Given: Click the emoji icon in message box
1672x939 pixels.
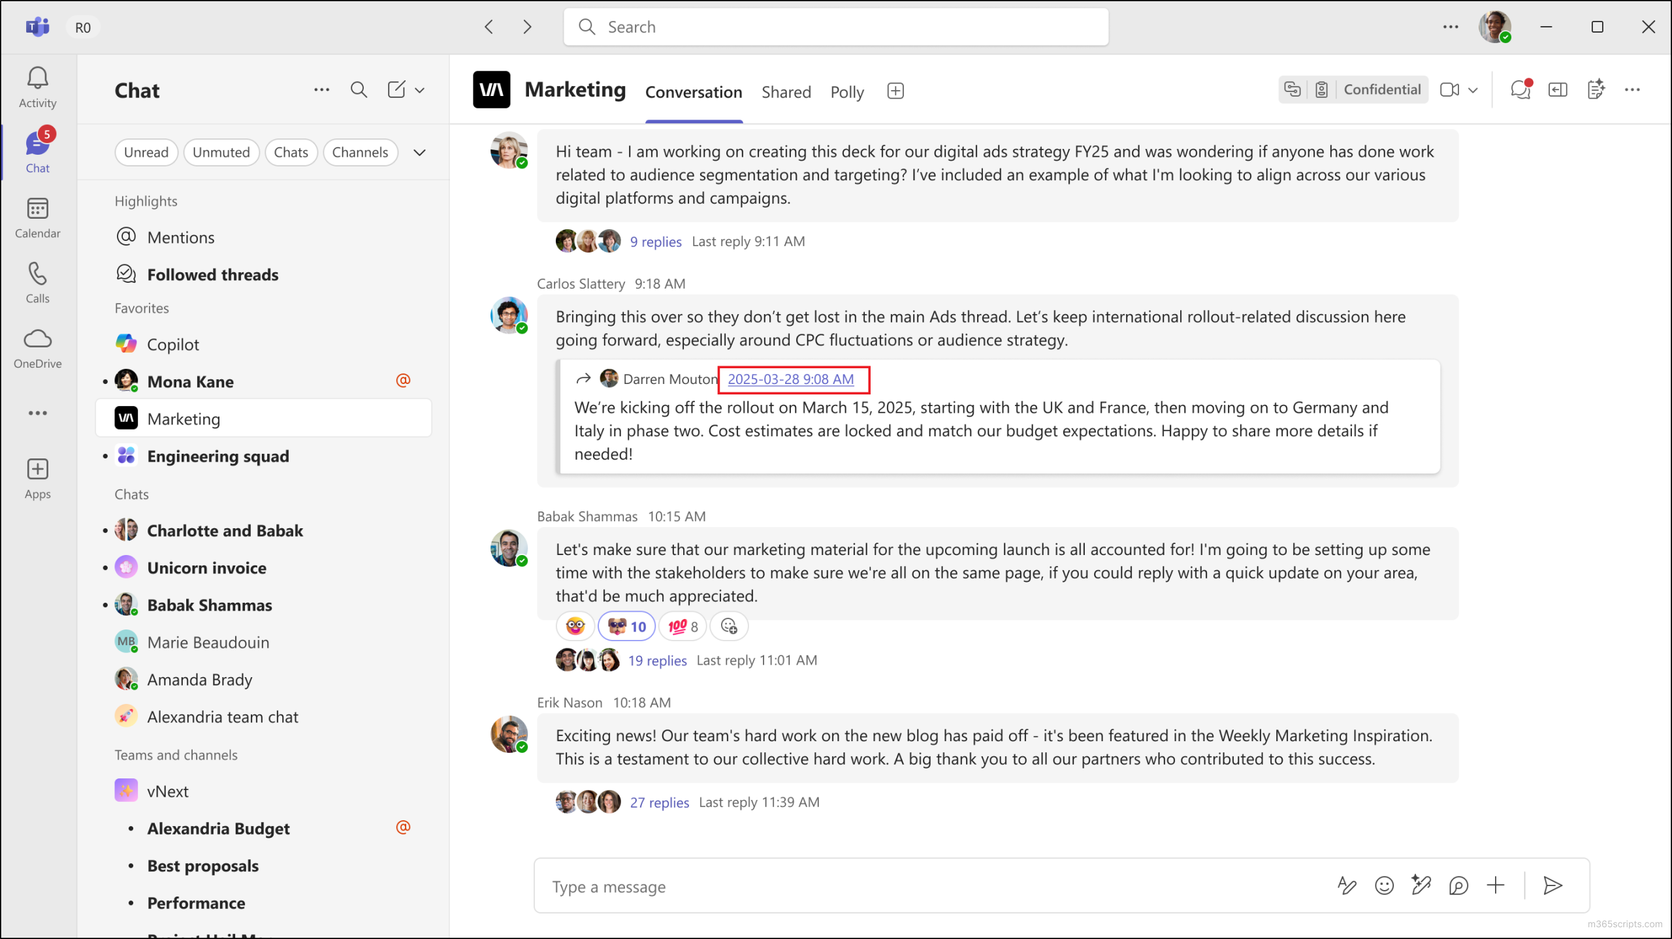Looking at the screenshot, I should tap(1384, 885).
